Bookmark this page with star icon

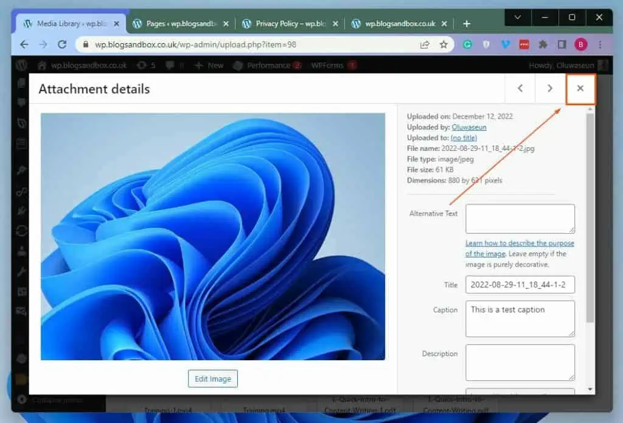click(444, 44)
